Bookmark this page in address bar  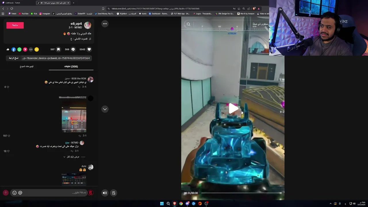click(103, 9)
